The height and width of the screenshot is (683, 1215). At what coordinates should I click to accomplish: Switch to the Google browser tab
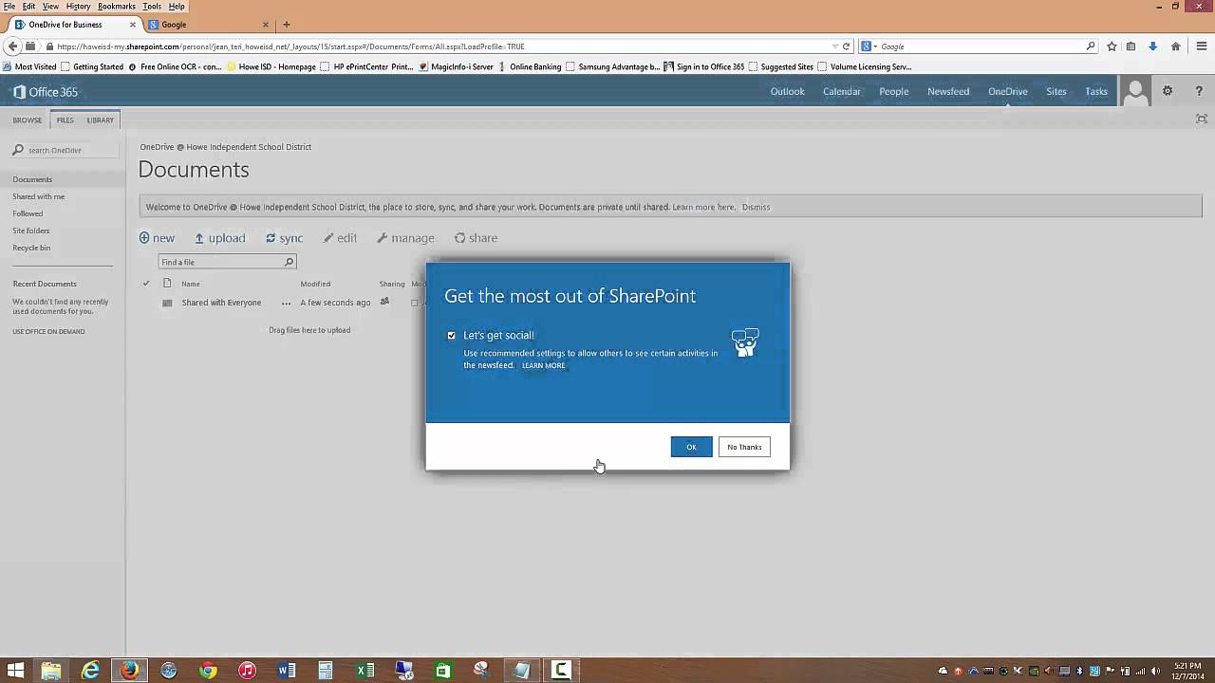coord(209,25)
